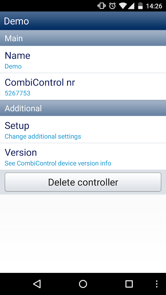This screenshot has width=166, height=295.
Task: Open the Name setting row
Action: (x=83, y=59)
